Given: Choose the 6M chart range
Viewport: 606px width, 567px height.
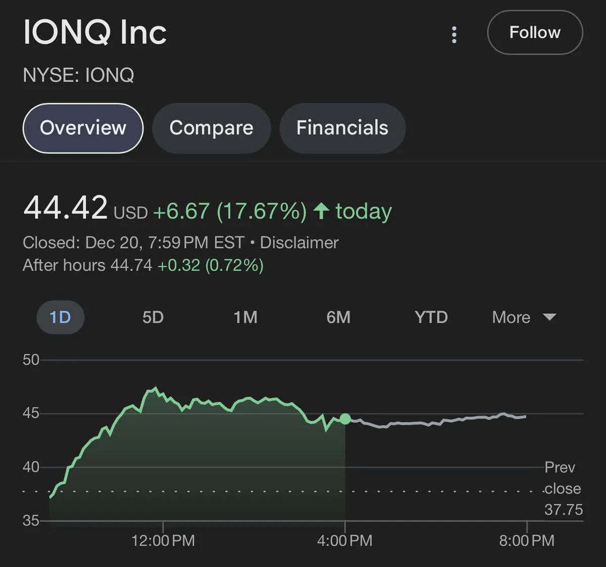Looking at the screenshot, I should [338, 317].
